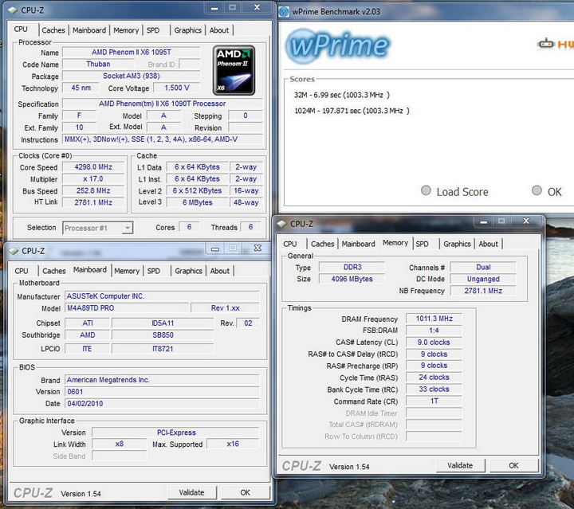Click the manufacturer ASUSTeK Computer INC.

pyautogui.click(x=162, y=296)
